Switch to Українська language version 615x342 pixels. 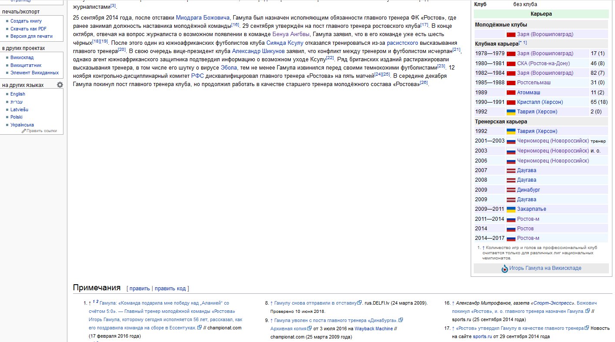pos(22,125)
